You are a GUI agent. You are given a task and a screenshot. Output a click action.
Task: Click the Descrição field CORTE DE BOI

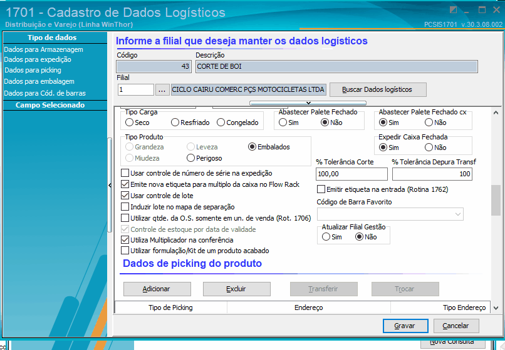tap(336, 66)
